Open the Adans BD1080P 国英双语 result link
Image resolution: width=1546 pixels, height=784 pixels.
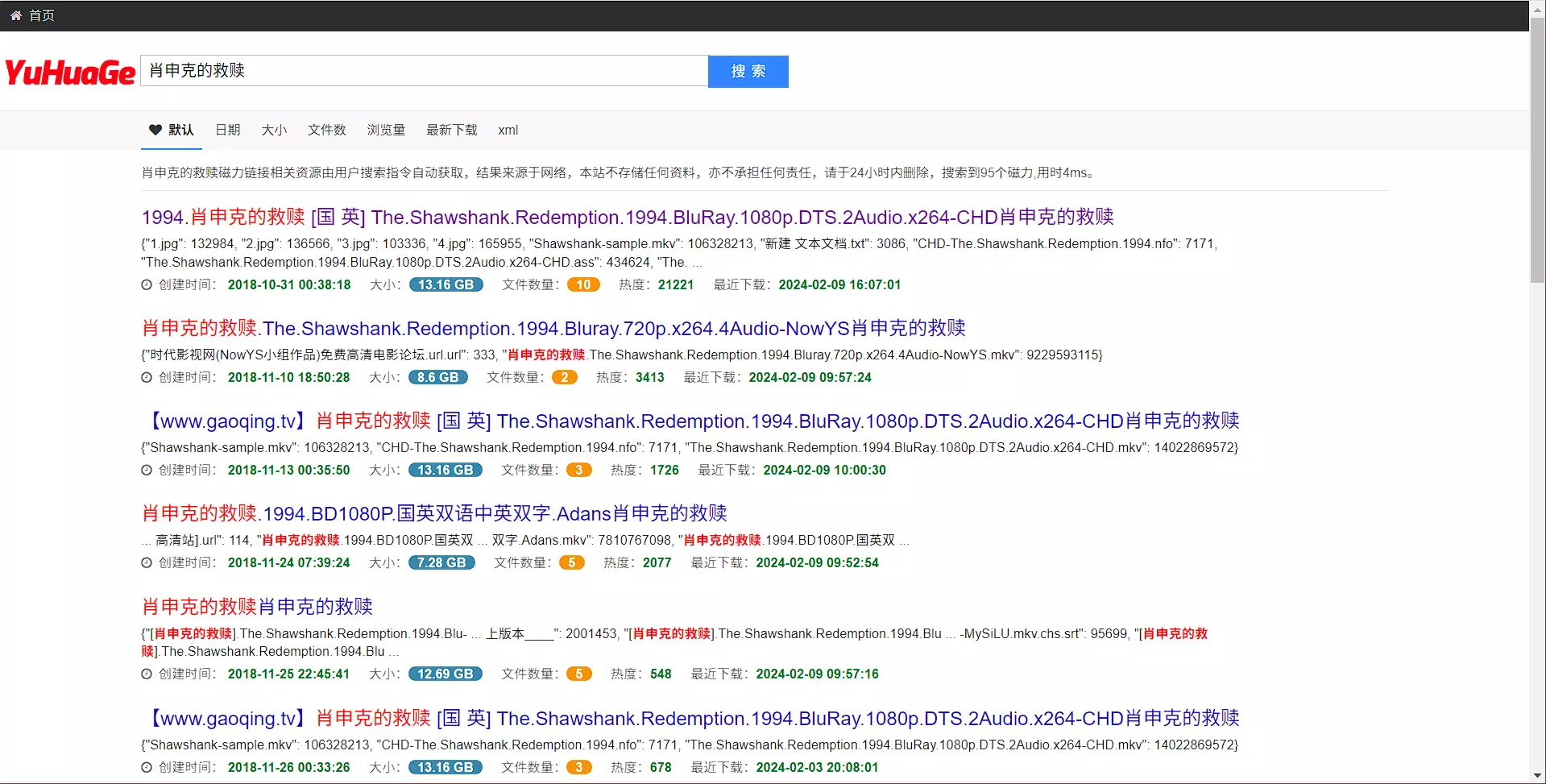point(434,513)
